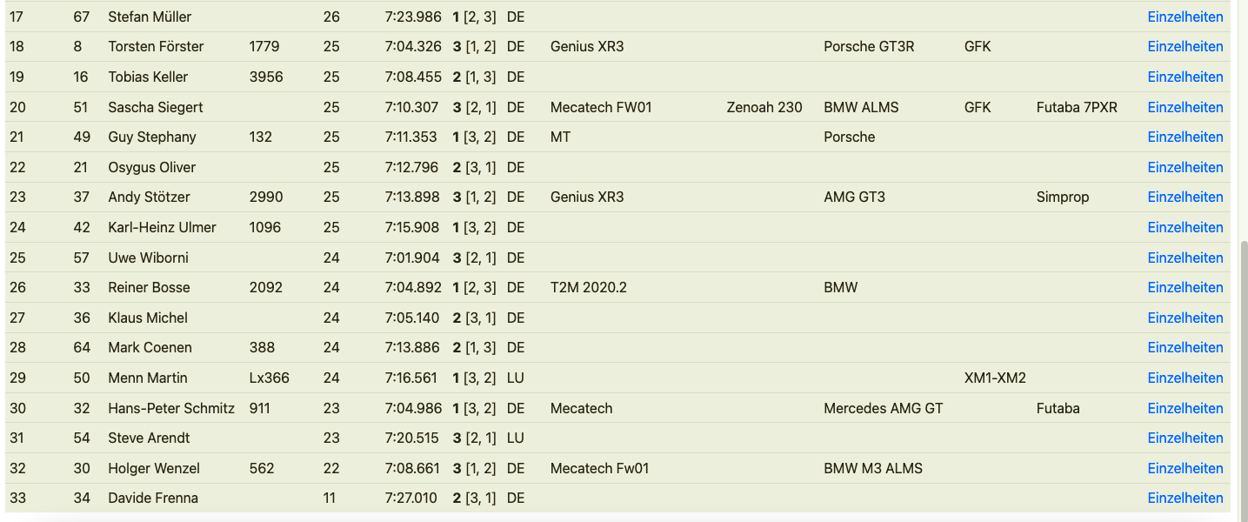1248x522 pixels.
Task: View Einzelheiten for Uwe Wiborni
Action: [x=1185, y=258]
